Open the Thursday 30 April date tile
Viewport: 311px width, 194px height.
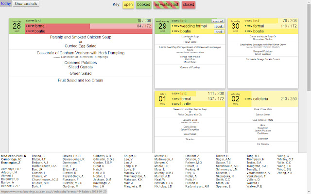pyautogui.click(x=235, y=26)
